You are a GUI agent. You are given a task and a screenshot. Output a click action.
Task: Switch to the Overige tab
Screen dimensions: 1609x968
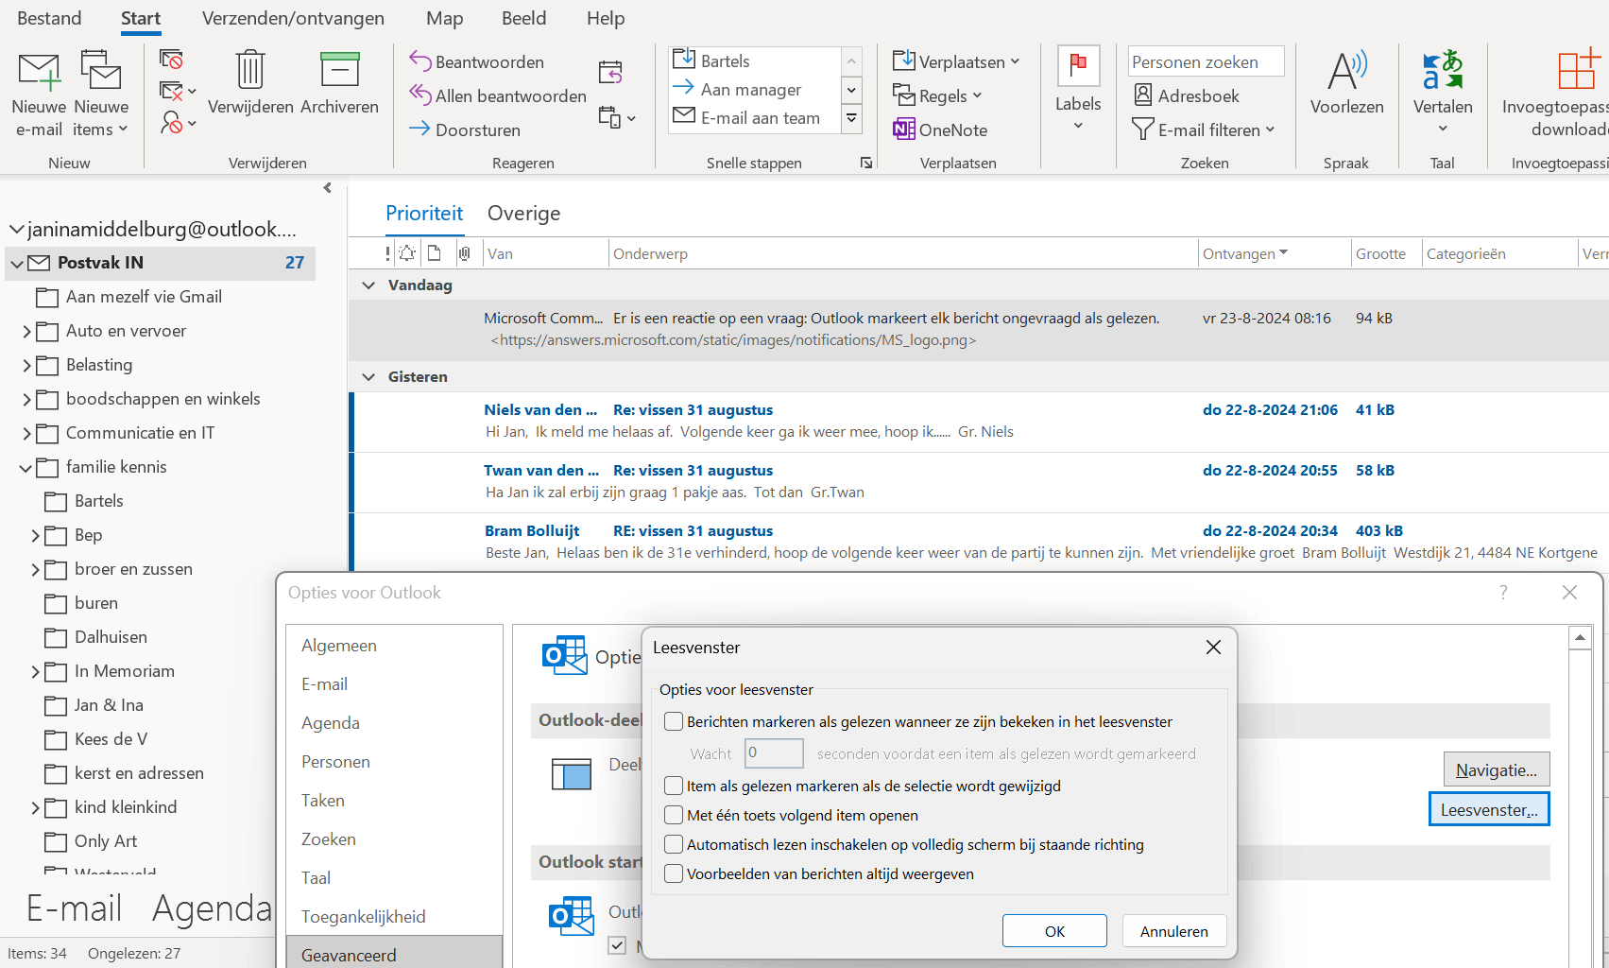pyautogui.click(x=523, y=213)
